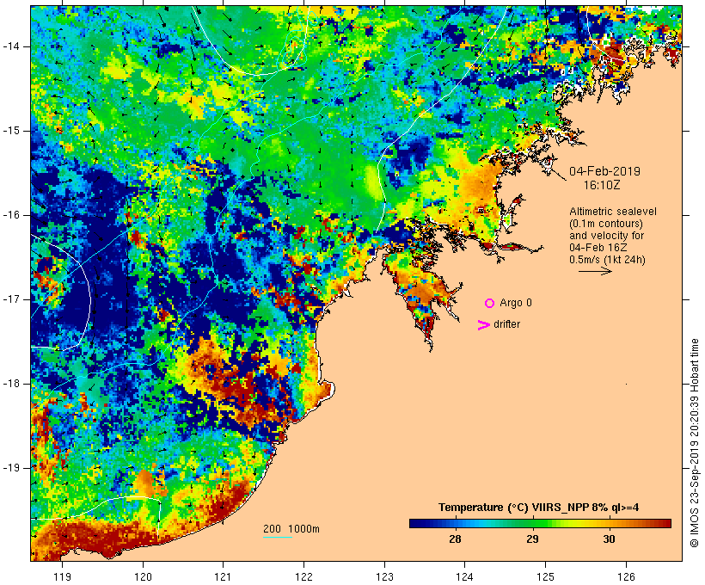The width and height of the screenshot is (705, 585).
Task: Click the '122' longitude axis label
Action: (x=304, y=576)
